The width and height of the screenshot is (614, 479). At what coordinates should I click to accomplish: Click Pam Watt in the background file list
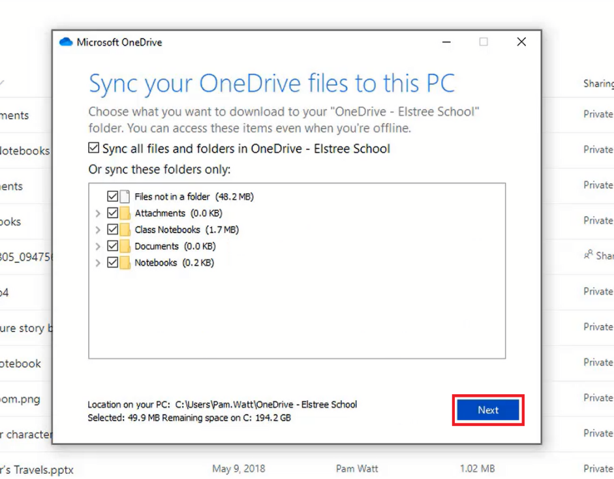tap(357, 469)
